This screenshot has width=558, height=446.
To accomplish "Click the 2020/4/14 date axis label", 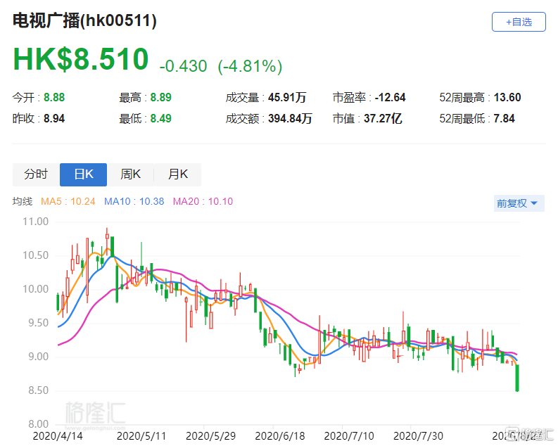I will click(58, 436).
